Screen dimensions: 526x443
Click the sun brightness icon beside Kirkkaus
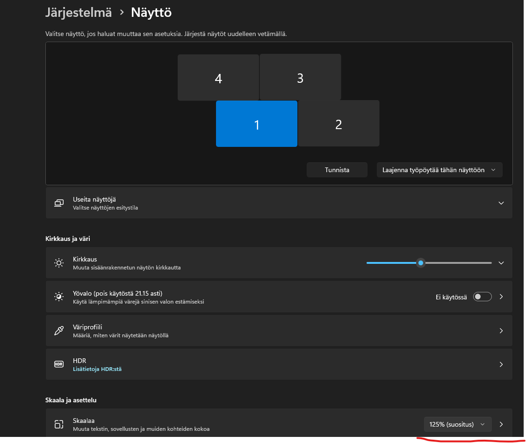pyautogui.click(x=59, y=263)
